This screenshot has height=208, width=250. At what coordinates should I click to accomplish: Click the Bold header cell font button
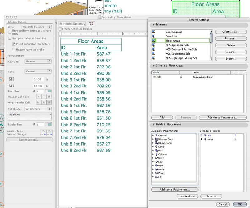[x=39, y=97]
